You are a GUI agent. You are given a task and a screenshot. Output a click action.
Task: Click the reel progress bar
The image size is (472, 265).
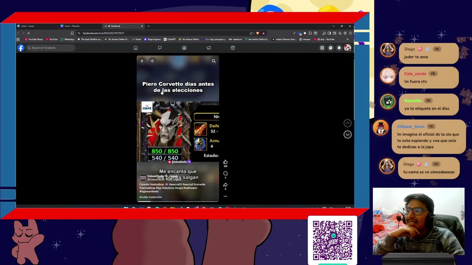[x=178, y=201]
